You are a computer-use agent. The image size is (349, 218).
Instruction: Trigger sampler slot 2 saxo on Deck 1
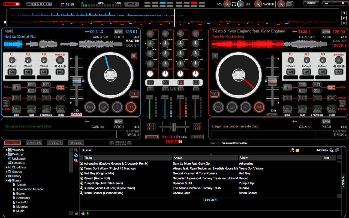tap(31, 109)
